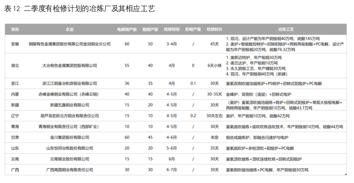Click the 3-4月 maintenance time cell
This screenshot has height=183, width=354.
pos(172,44)
